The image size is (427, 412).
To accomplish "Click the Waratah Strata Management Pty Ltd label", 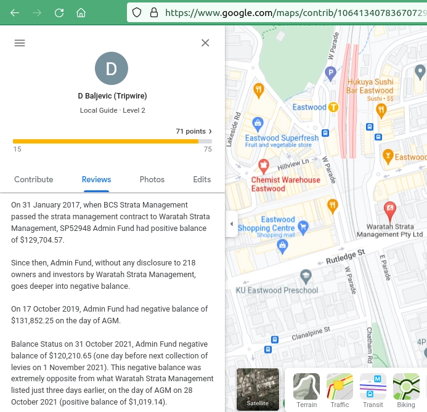I will point(389,230).
